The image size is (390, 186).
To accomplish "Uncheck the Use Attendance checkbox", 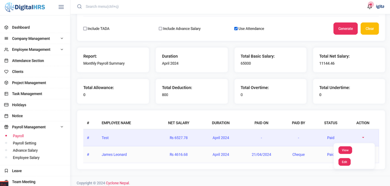I will 236,29.
